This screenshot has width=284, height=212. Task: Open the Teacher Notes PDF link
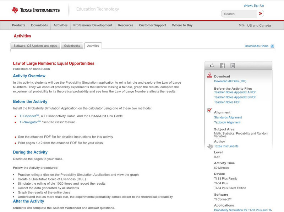227,102
